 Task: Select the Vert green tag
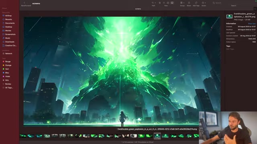tap(7, 69)
